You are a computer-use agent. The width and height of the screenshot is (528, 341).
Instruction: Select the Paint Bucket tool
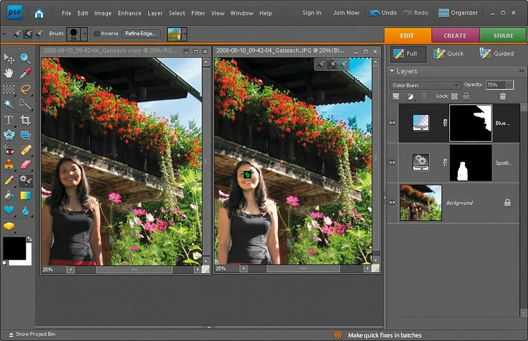pyautogui.click(x=9, y=195)
